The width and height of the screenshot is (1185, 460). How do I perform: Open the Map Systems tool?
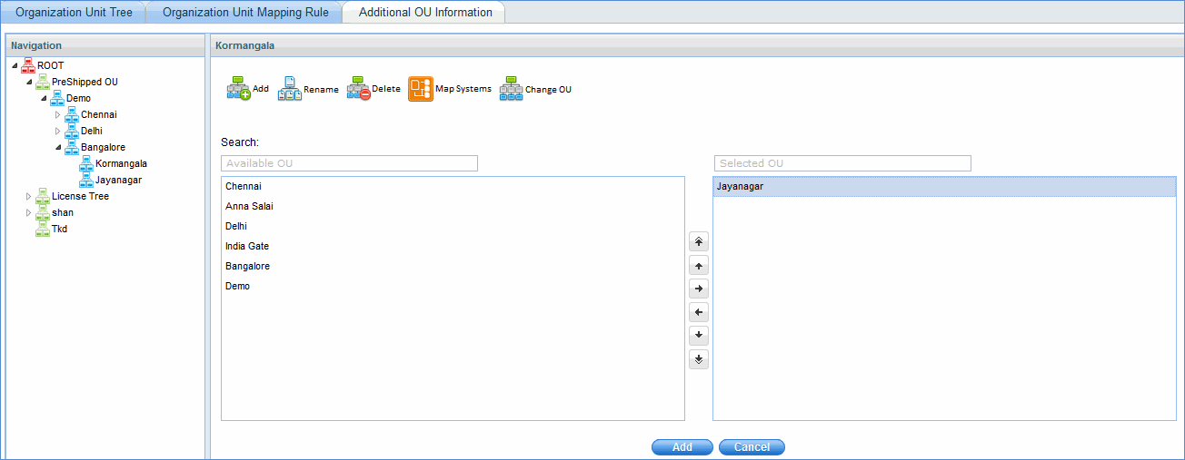click(x=421, y=89)
